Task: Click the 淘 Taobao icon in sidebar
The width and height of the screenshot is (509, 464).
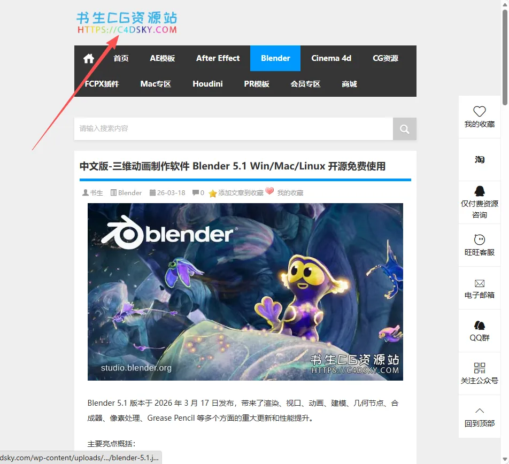Action: [x=480, y=160]
